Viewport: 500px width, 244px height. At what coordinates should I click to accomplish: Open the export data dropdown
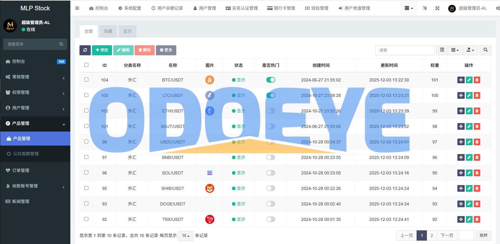pos(470,50)
